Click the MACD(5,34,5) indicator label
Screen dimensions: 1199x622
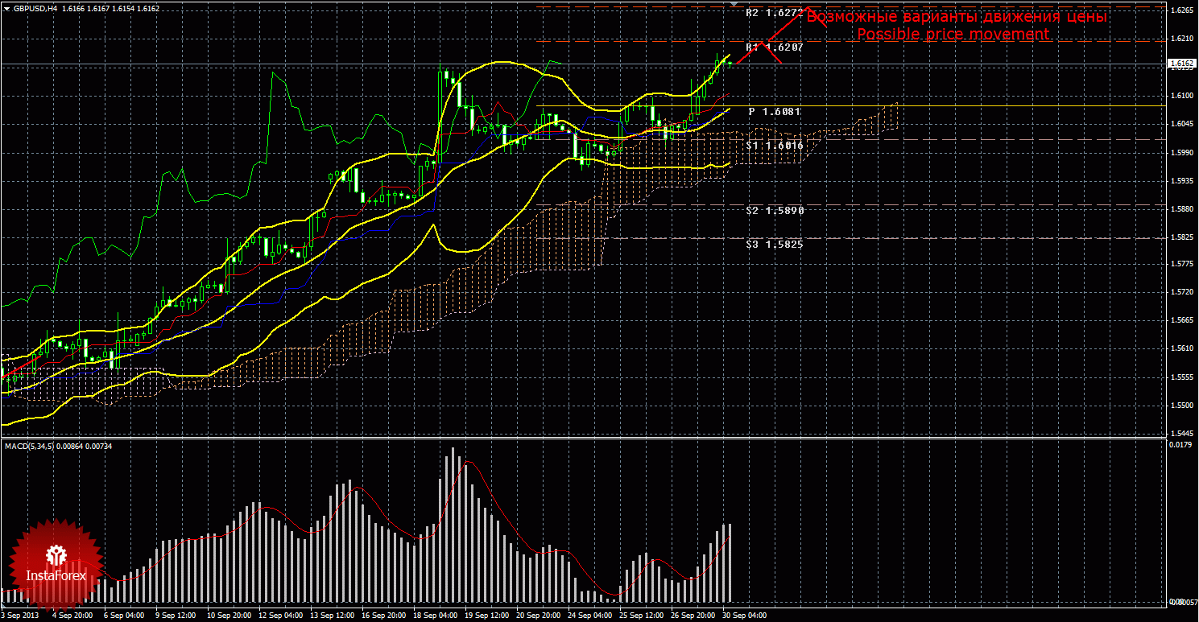coord(28,445)
